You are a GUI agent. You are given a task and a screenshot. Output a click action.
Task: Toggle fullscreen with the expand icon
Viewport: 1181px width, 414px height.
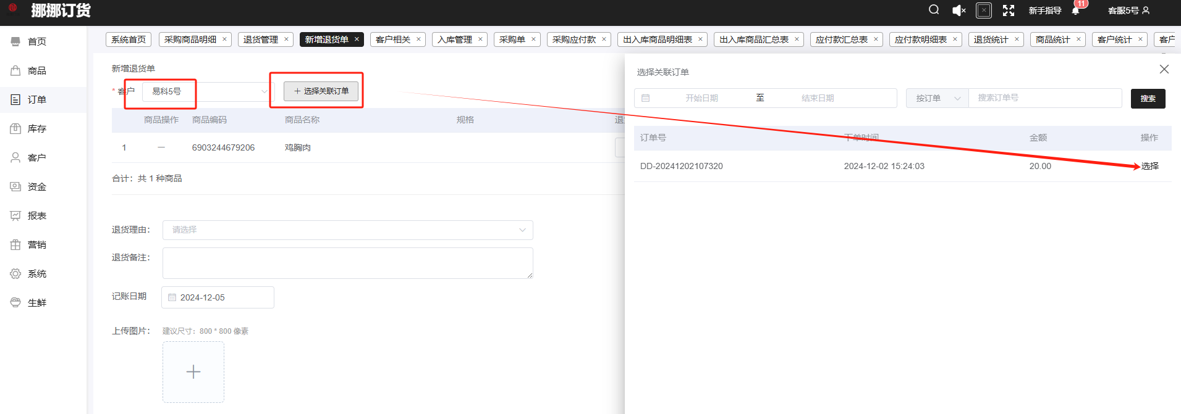coord(1009,10)
